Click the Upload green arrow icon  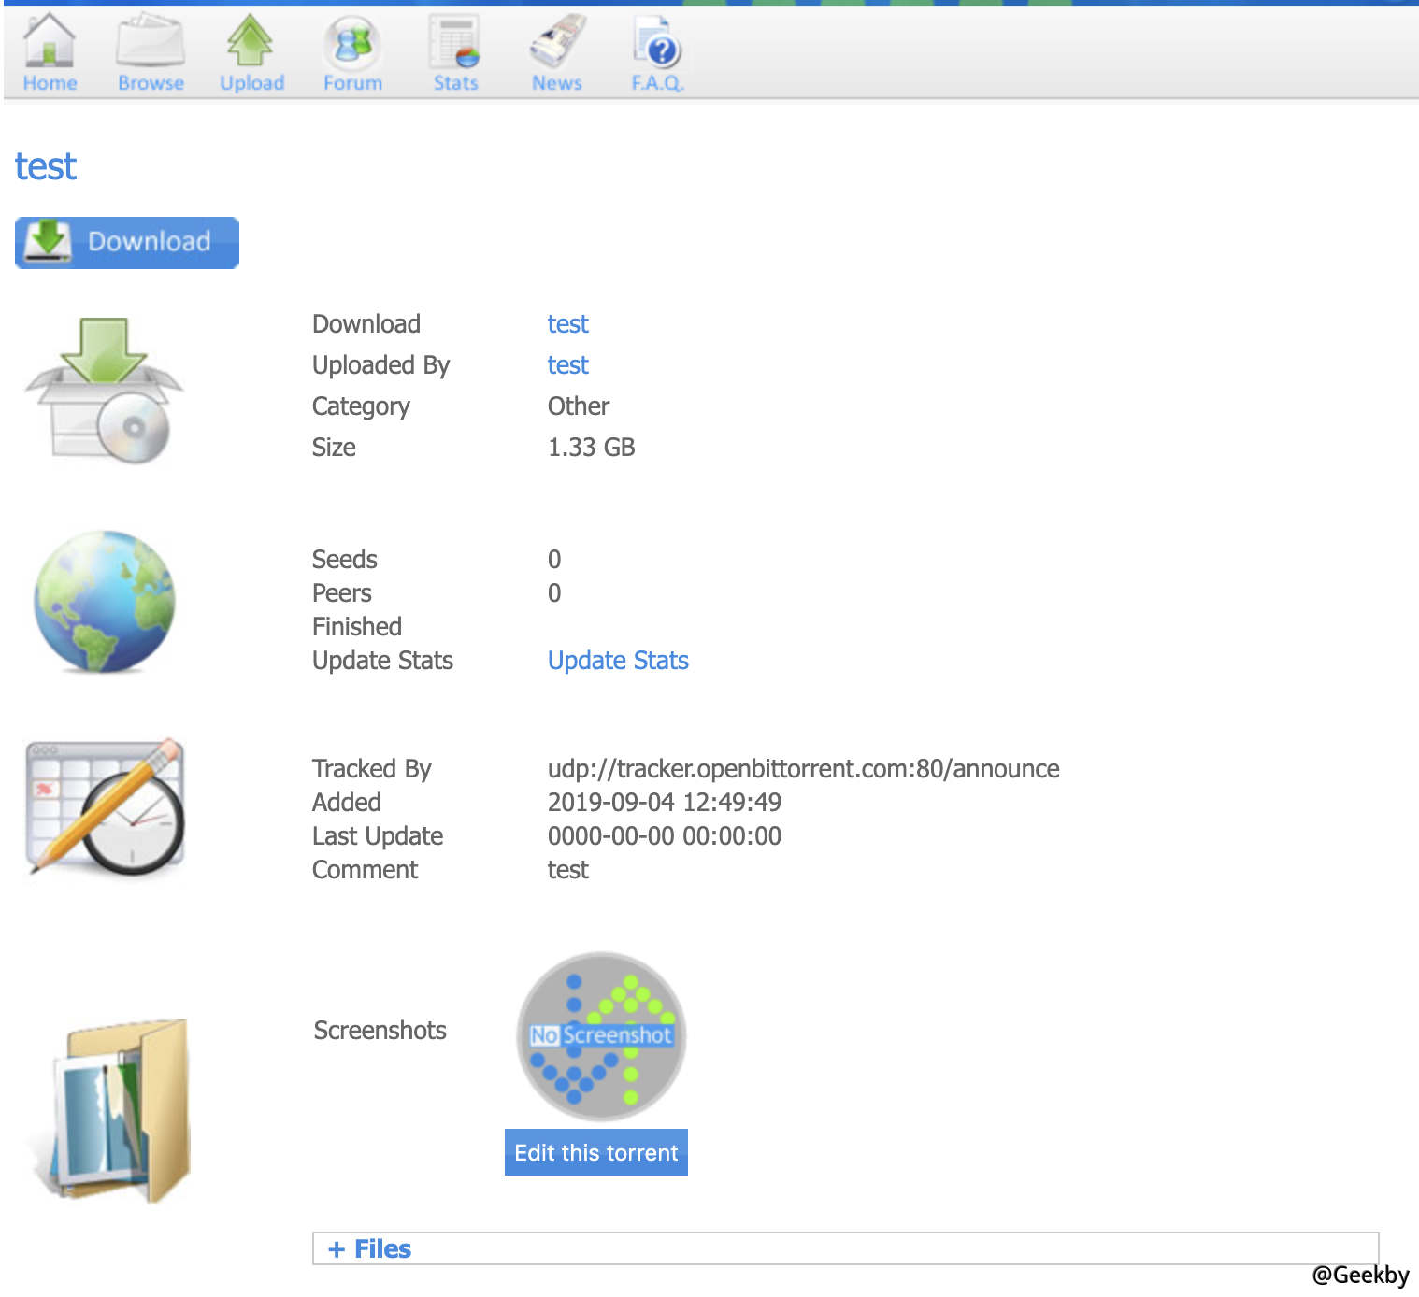pos(251,41)
